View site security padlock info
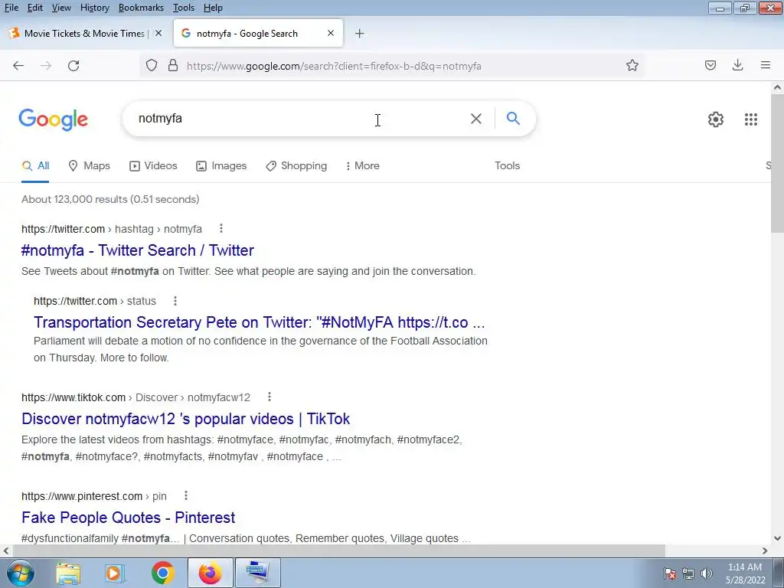This screenshot has width=784, height=588. point(173,66)
